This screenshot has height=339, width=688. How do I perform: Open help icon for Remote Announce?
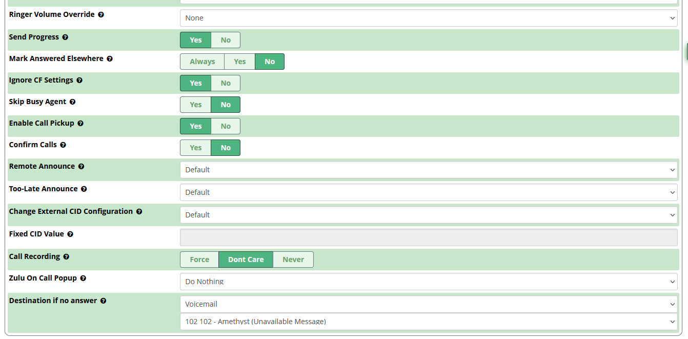[81, 167]
